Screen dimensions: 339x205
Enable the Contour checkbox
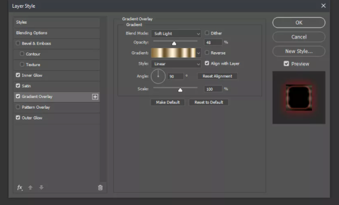[x=22, y=54]
